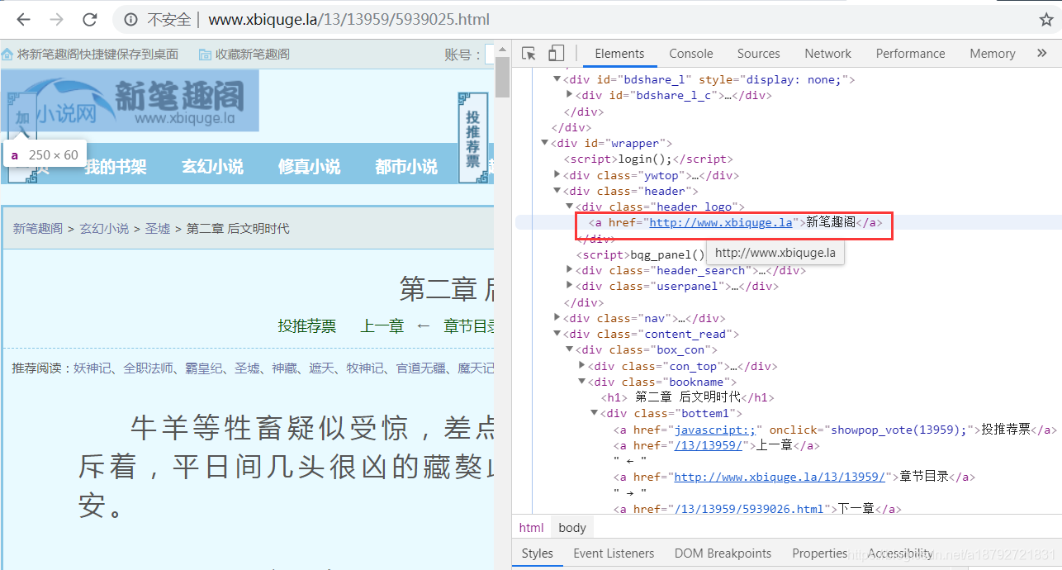Select the Properties pane tab
Image resolution: width=1062 pixels, height=570 pixels.
[819, 553]
